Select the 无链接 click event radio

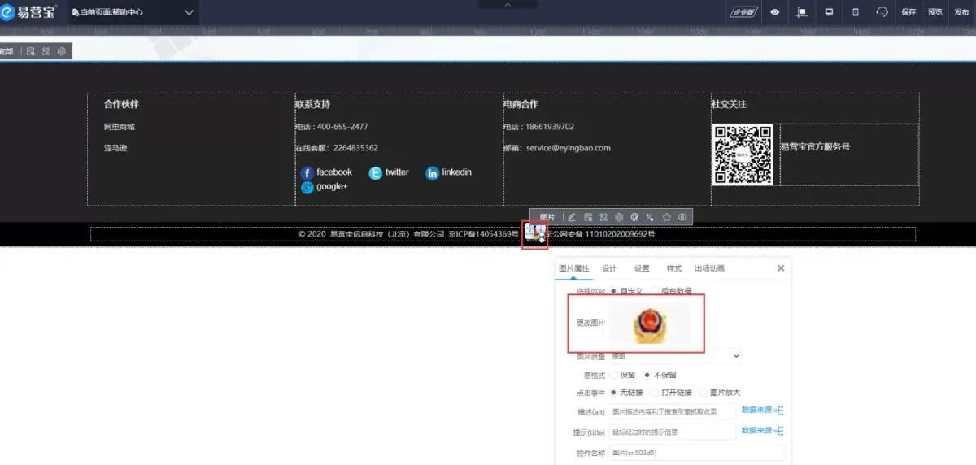tap(613, 393)
